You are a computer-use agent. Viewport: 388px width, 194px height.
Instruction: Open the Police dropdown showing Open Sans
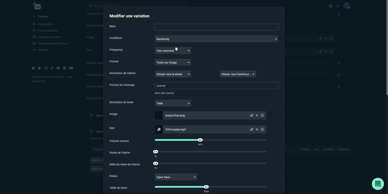click(176, 177)
